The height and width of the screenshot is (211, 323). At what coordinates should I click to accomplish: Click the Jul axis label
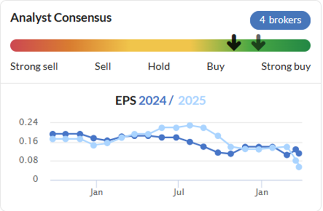click(x=178, y=192)
